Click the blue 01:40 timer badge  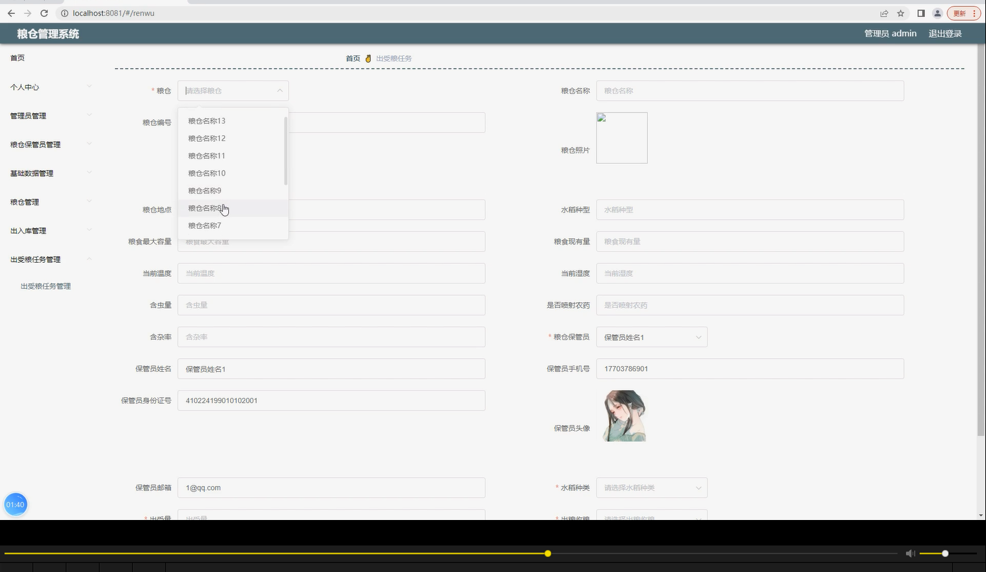15,504
